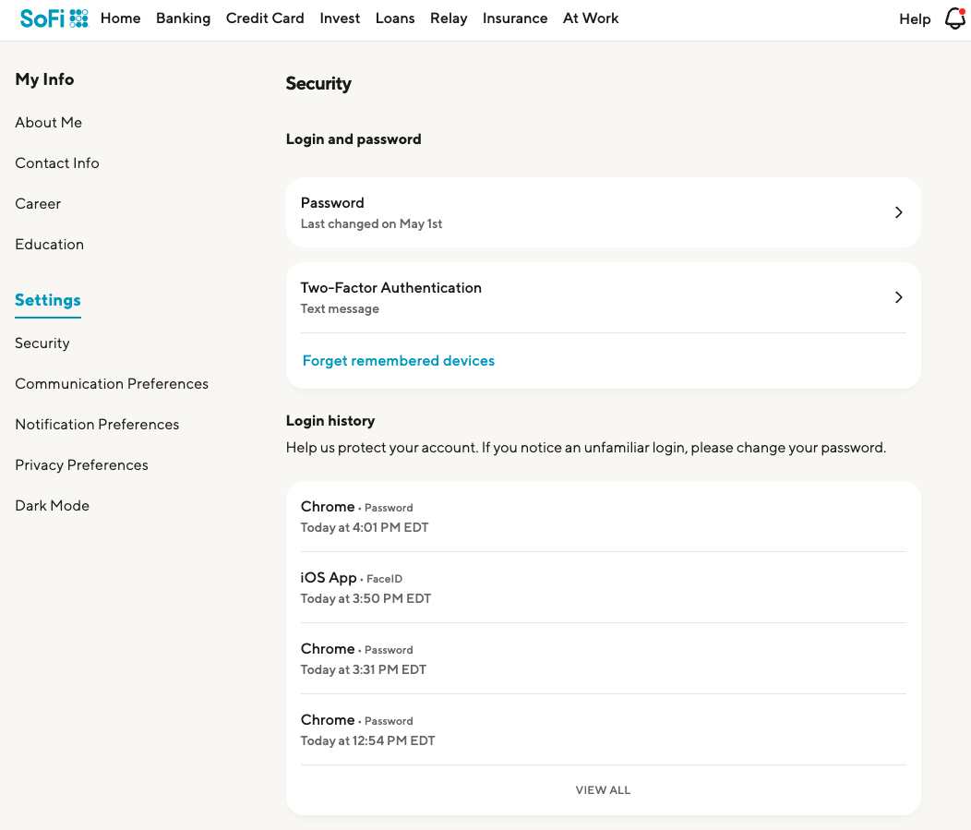
Task: Click Forget remembered devices link
Action: point(399,361)
